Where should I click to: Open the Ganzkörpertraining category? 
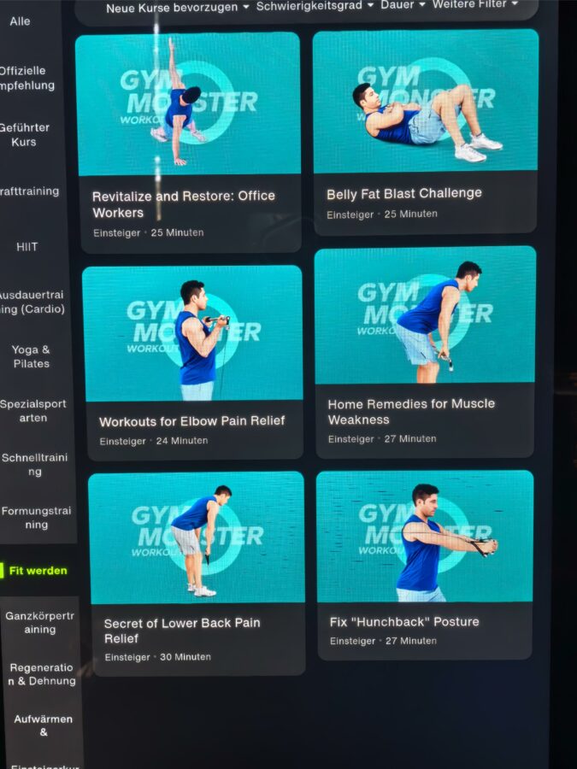pos(40,622)
